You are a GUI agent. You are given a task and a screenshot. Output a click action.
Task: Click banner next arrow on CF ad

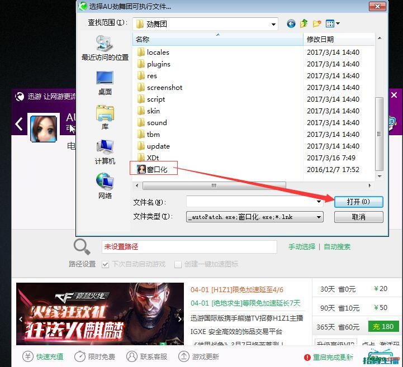[179, 319]
